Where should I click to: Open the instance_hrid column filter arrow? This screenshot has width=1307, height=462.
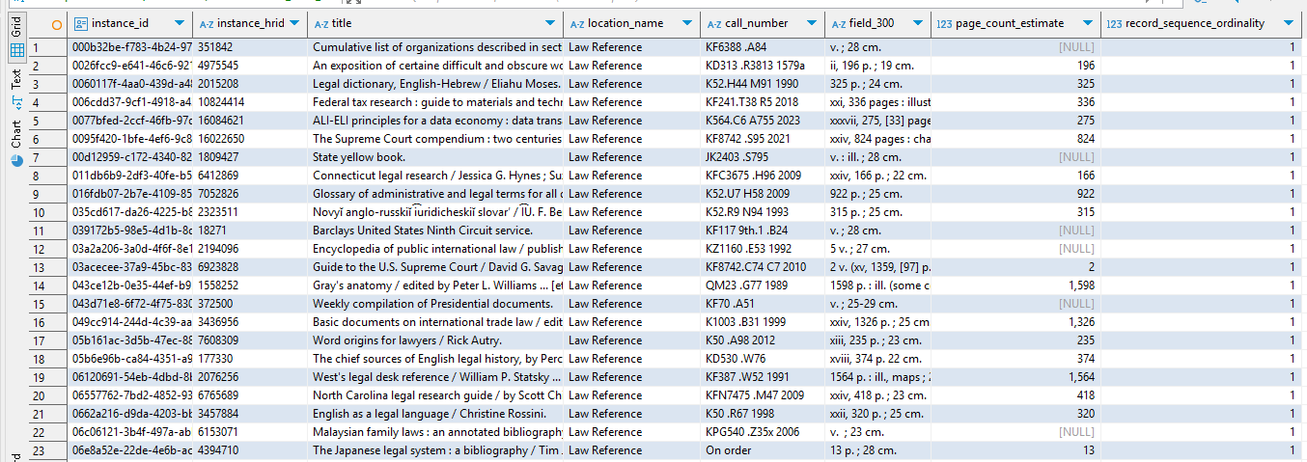coord(294,23)
